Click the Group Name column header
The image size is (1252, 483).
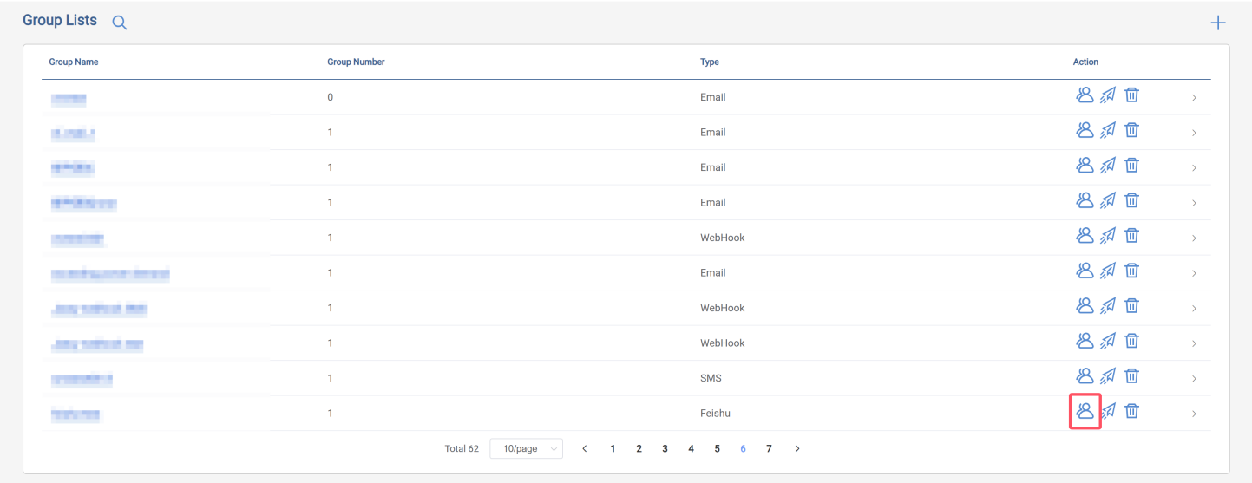pyautogui.click(x=74, y=62)
